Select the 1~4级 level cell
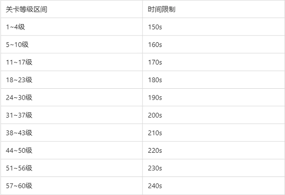This screenshot has width=285, height=195. pos(15,27)
